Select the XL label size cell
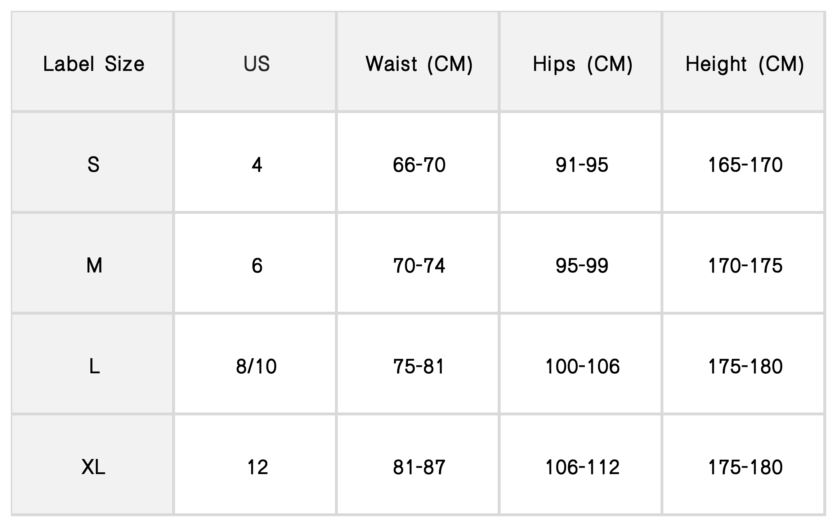The image size is (837, 527). point(94,467)
